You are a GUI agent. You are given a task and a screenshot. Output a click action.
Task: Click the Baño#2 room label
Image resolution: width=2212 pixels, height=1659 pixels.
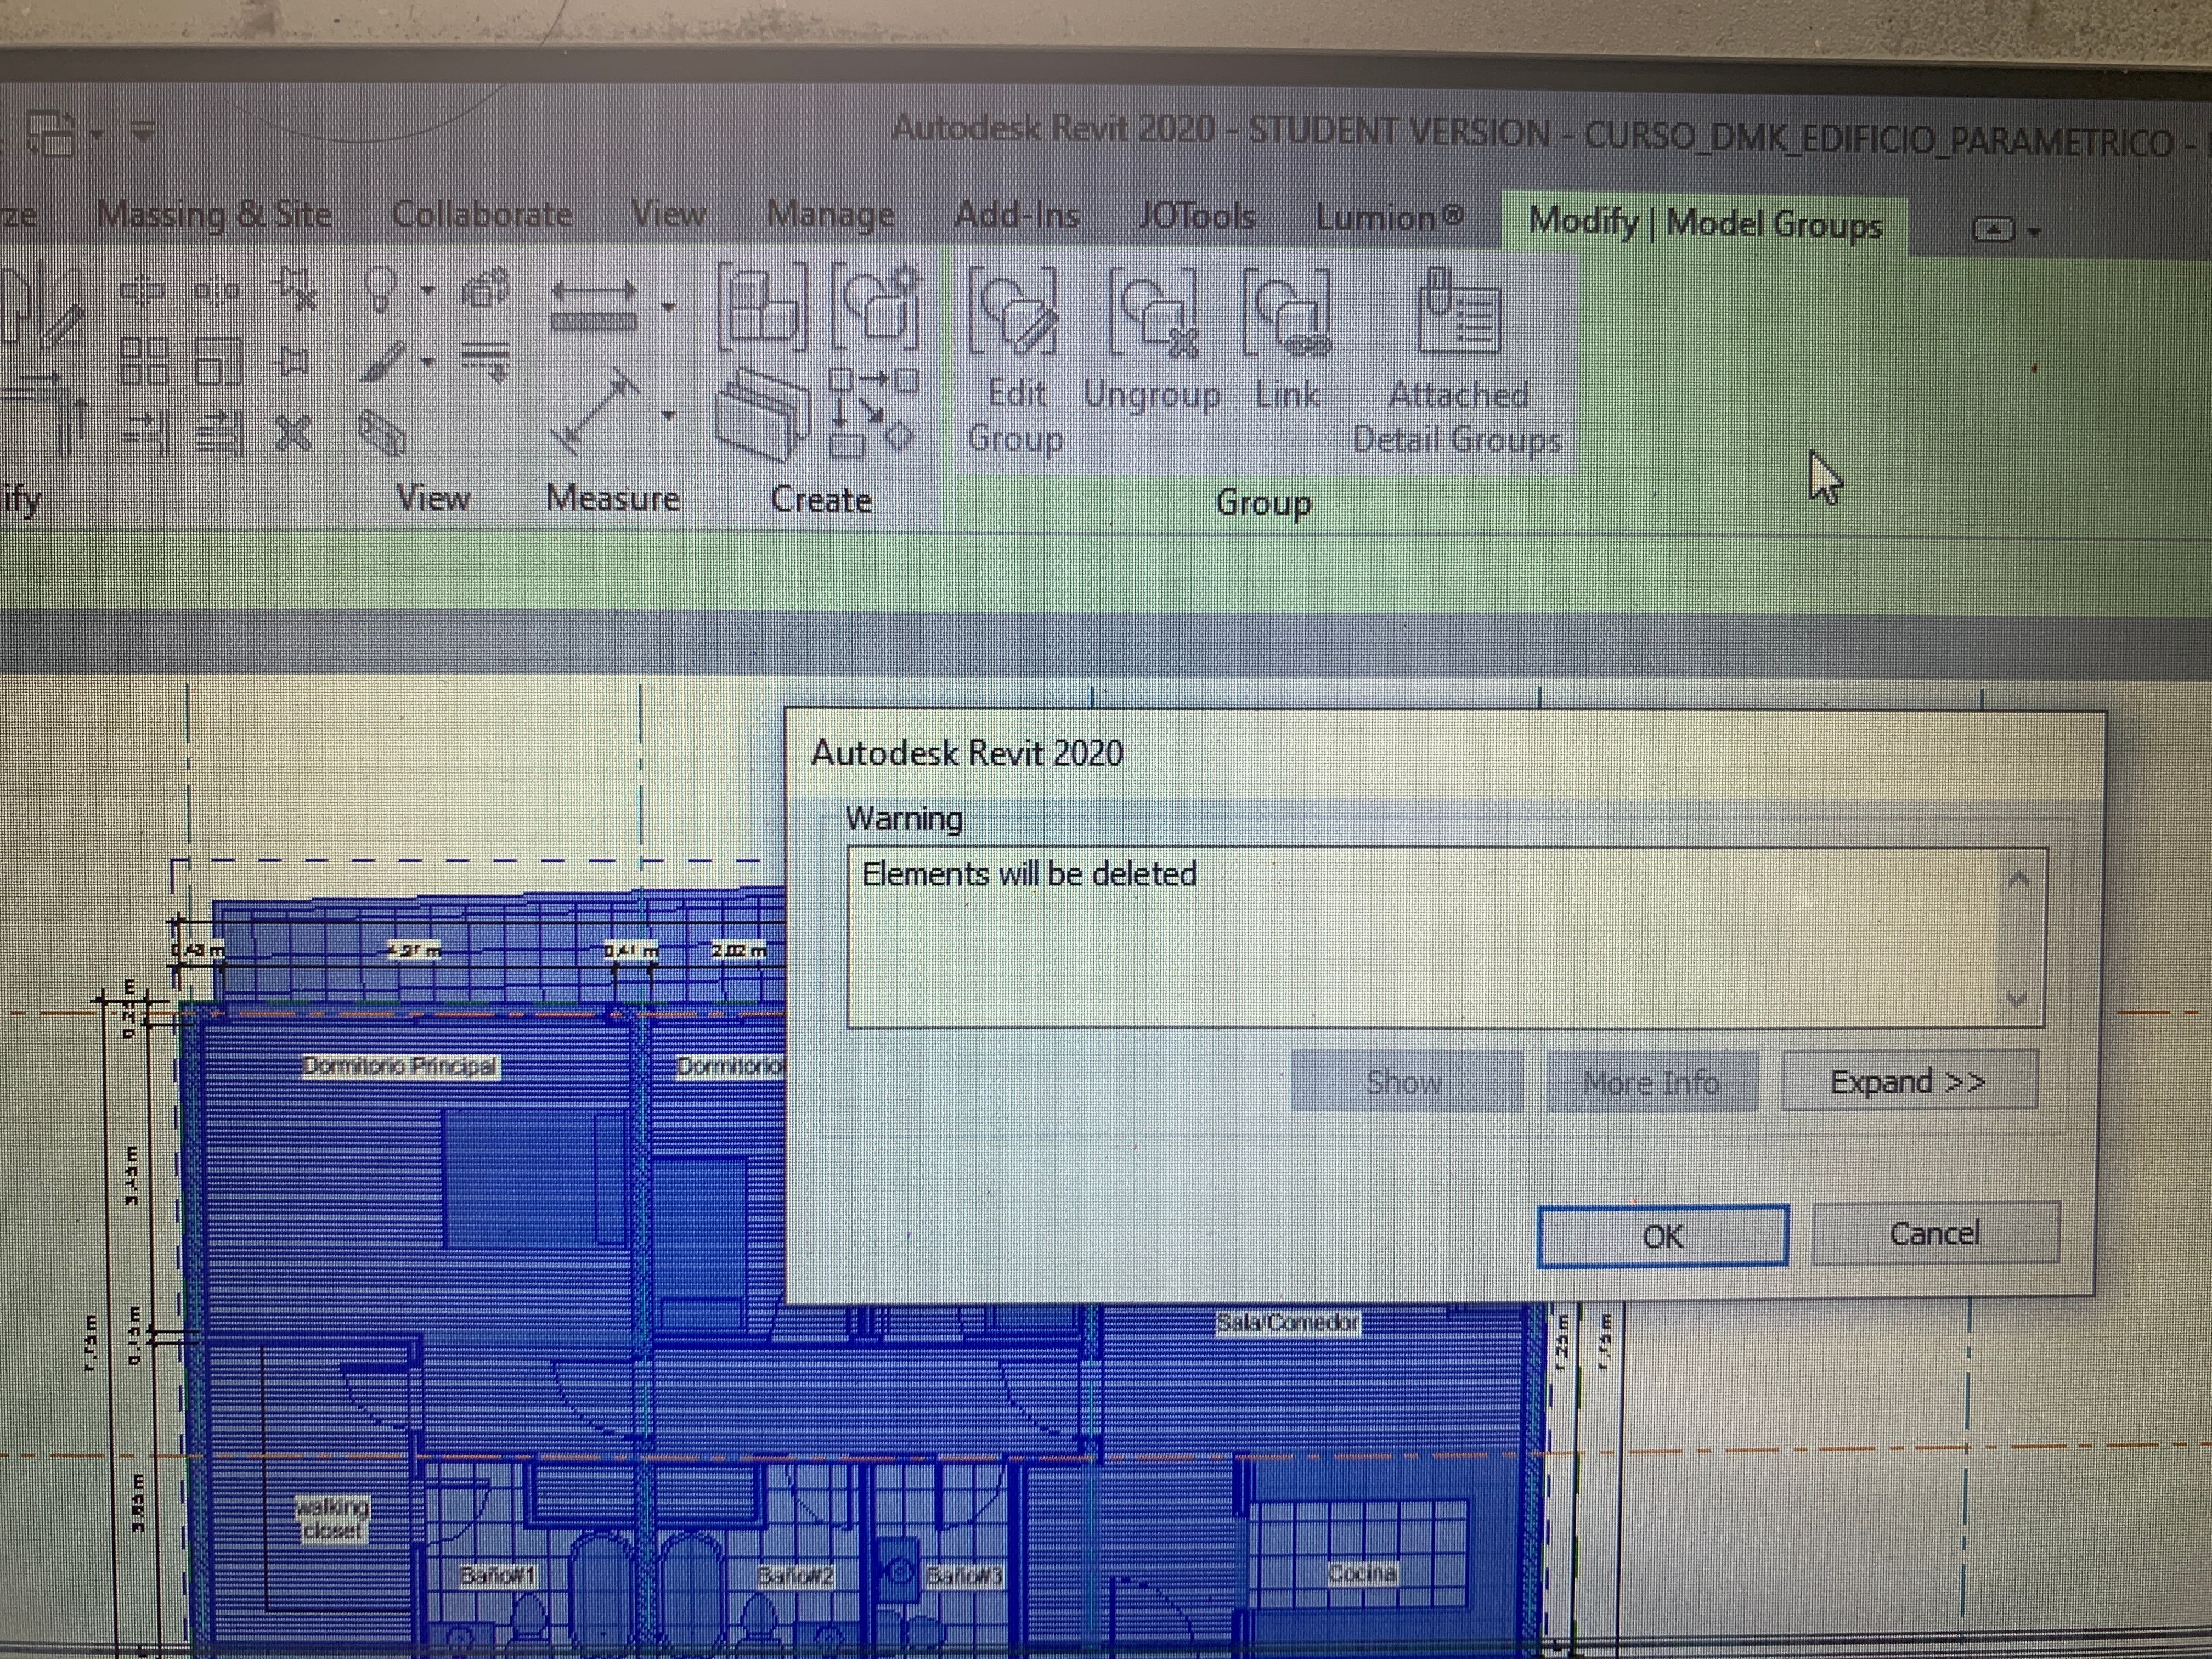tap(796, 1576)
